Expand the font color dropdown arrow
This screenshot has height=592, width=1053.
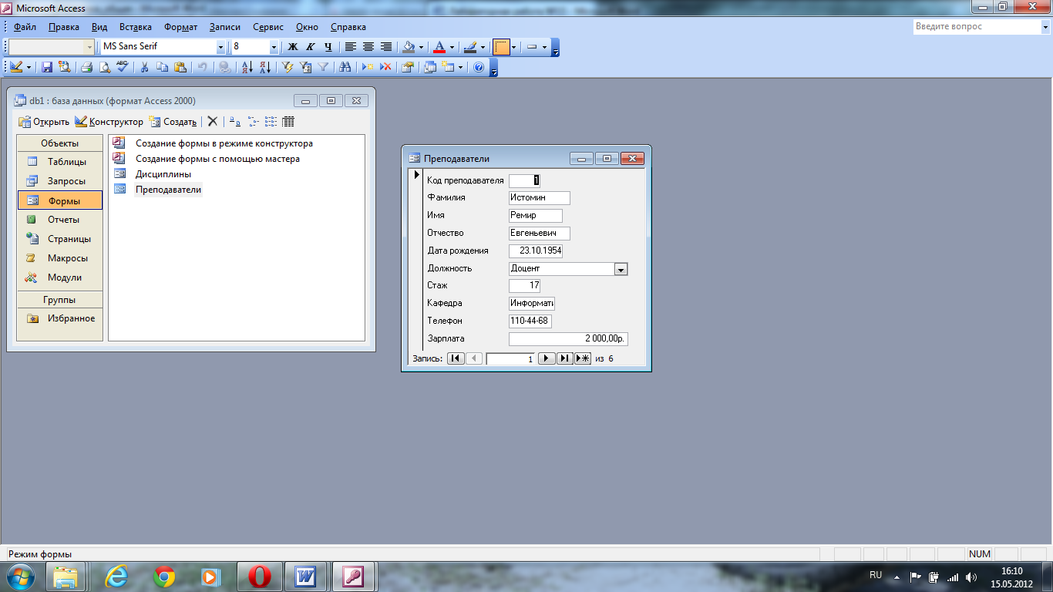click(452, 47)
